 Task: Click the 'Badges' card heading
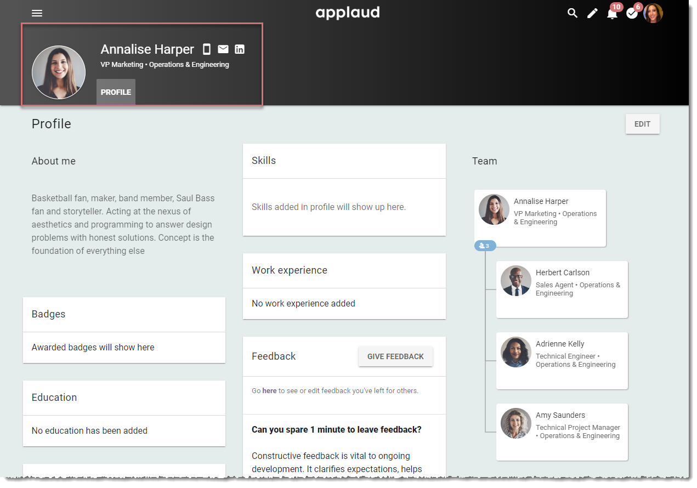tap(48, 314)
